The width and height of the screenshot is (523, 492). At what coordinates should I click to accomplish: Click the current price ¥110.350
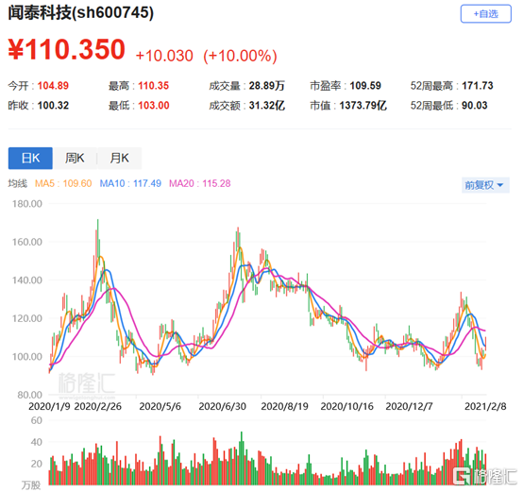(66, 50)
